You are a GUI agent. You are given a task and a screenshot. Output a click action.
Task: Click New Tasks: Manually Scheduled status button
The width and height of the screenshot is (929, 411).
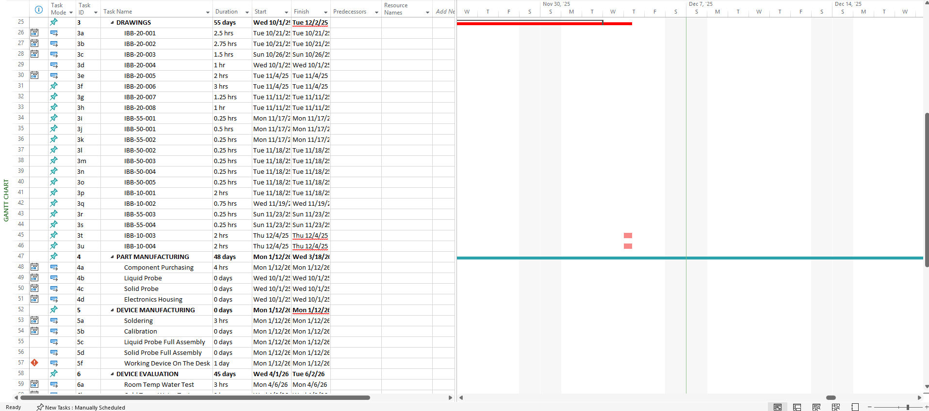point(81,407)
